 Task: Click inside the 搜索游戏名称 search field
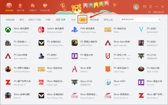pyautogui.click(x=141, y=20)
